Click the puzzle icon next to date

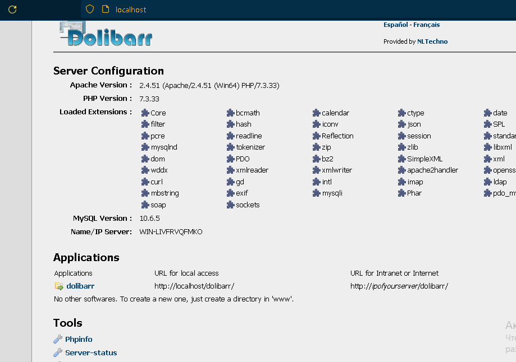click(x=487, y=113)
